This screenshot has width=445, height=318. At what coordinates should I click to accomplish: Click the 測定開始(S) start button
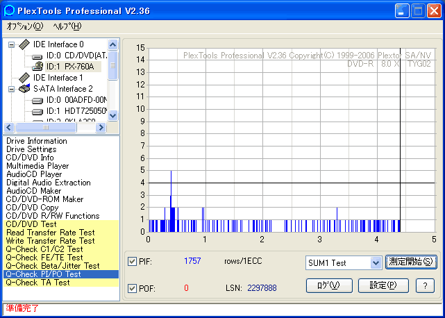click(x=411, y=262)
